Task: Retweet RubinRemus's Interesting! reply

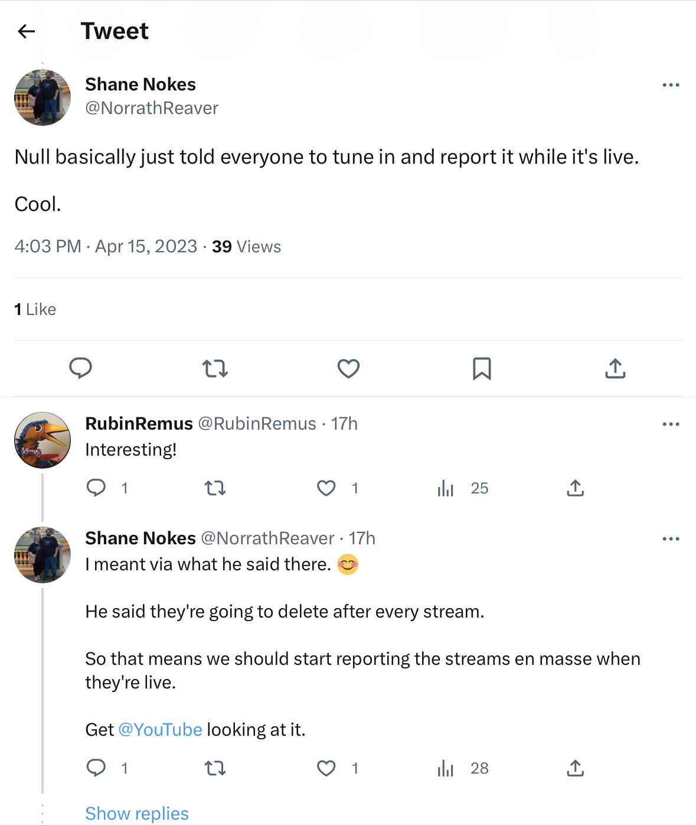Action: [x=215, y=488]
